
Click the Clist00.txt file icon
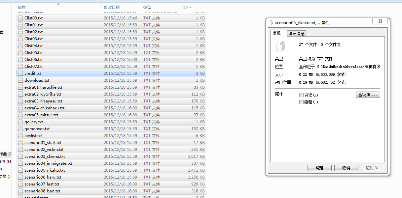pos(20,18)
